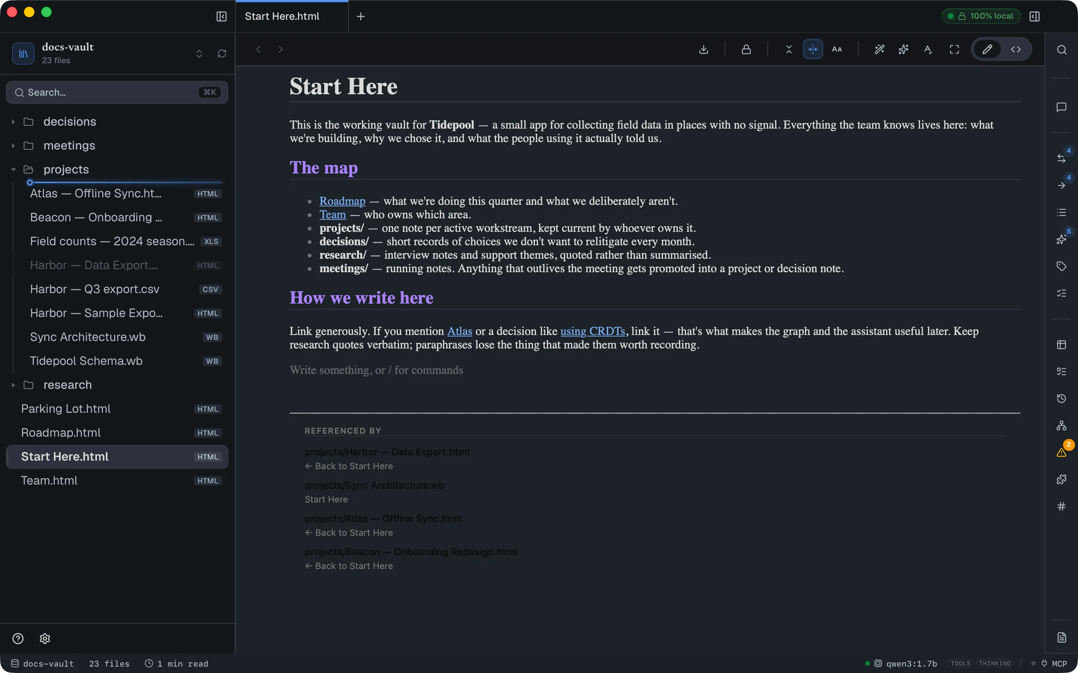The height and width of the screenshot is (673, 1078).
Task: Click the sparkles AI icon in toolbar
Action: (903, 49)
